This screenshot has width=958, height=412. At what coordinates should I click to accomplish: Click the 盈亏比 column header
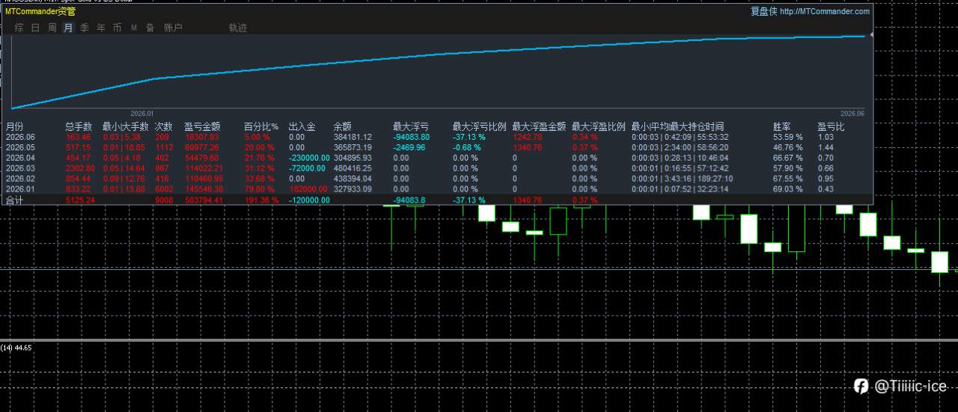coord(831,127)
